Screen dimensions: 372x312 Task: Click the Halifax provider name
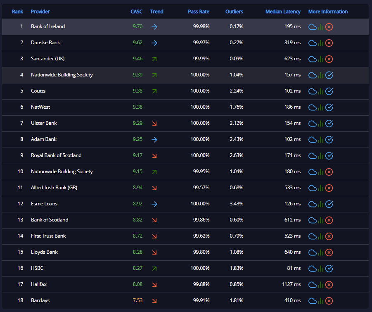[x=39, y=284]
